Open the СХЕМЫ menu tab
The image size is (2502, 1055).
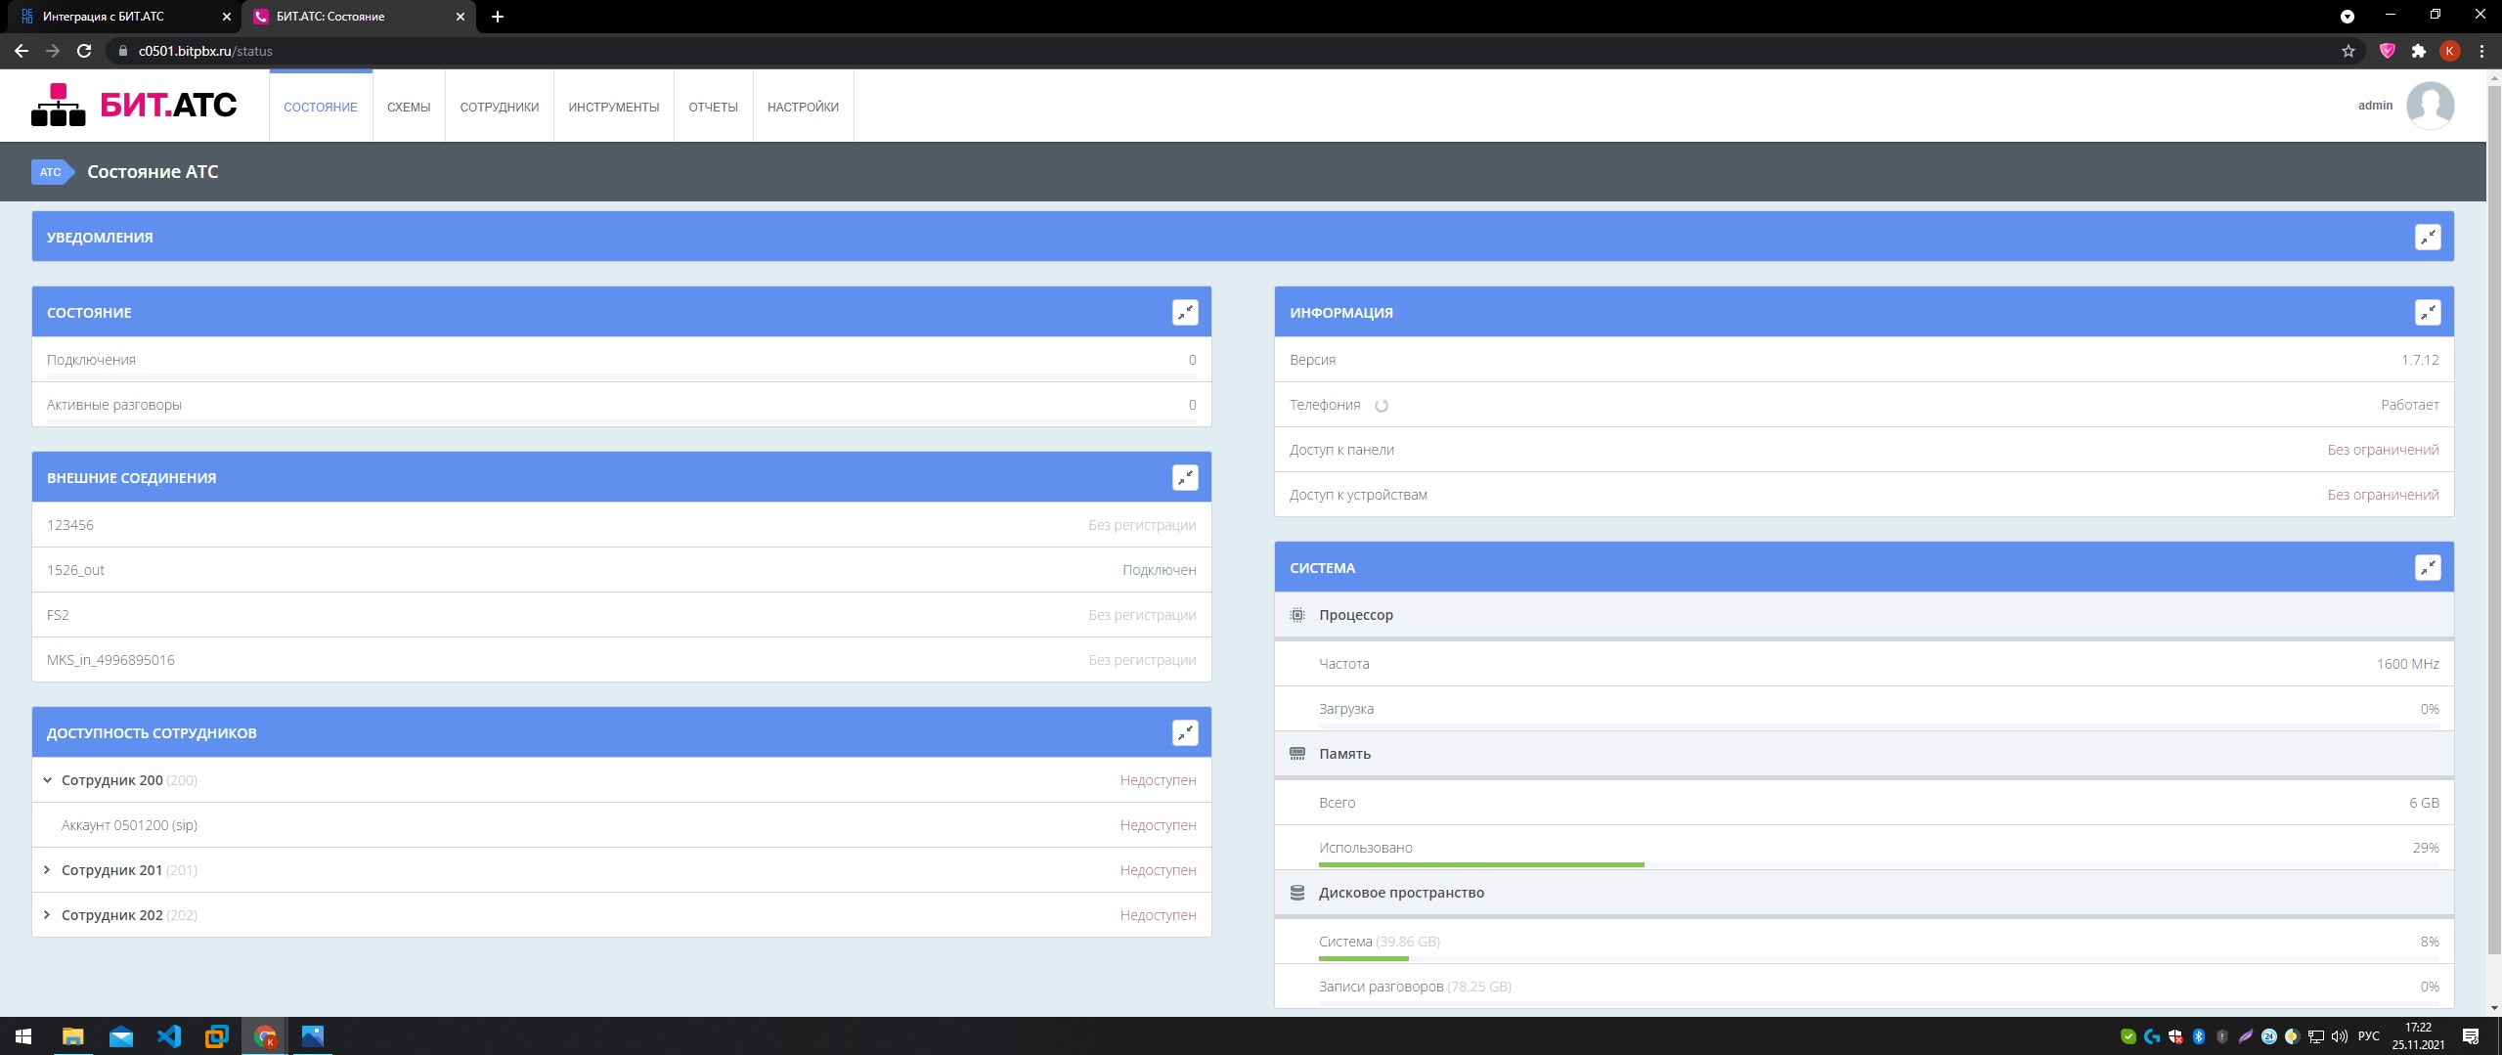tap(409, 107)
